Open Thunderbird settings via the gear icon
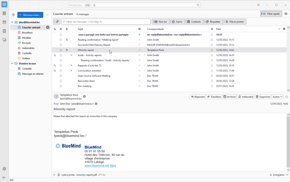Image resolution: width=290 pixels, height=182 pixels. [4, 168]
